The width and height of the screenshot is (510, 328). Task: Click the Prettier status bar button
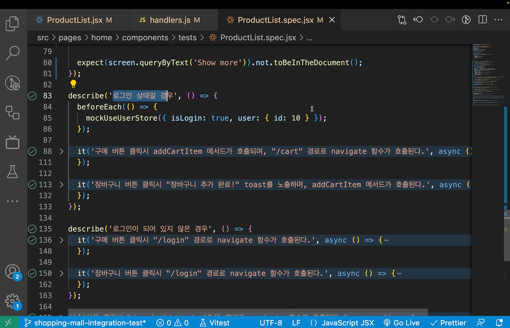click(448, 323)
